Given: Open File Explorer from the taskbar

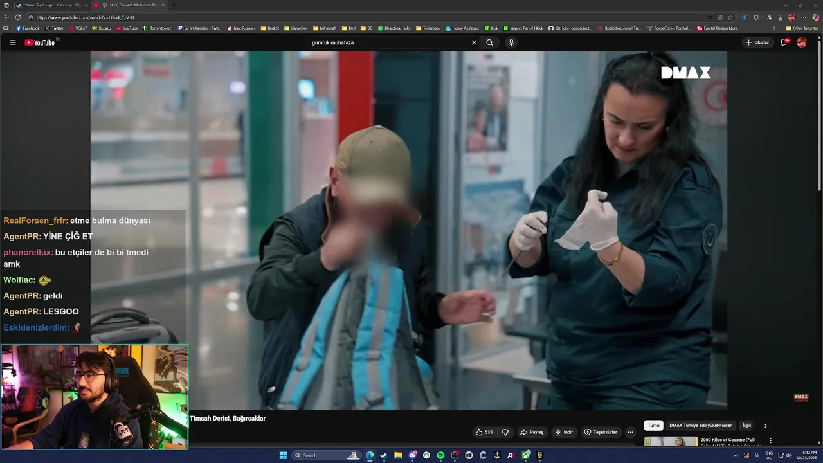Looking at the screenshot, I should (398, 455).
